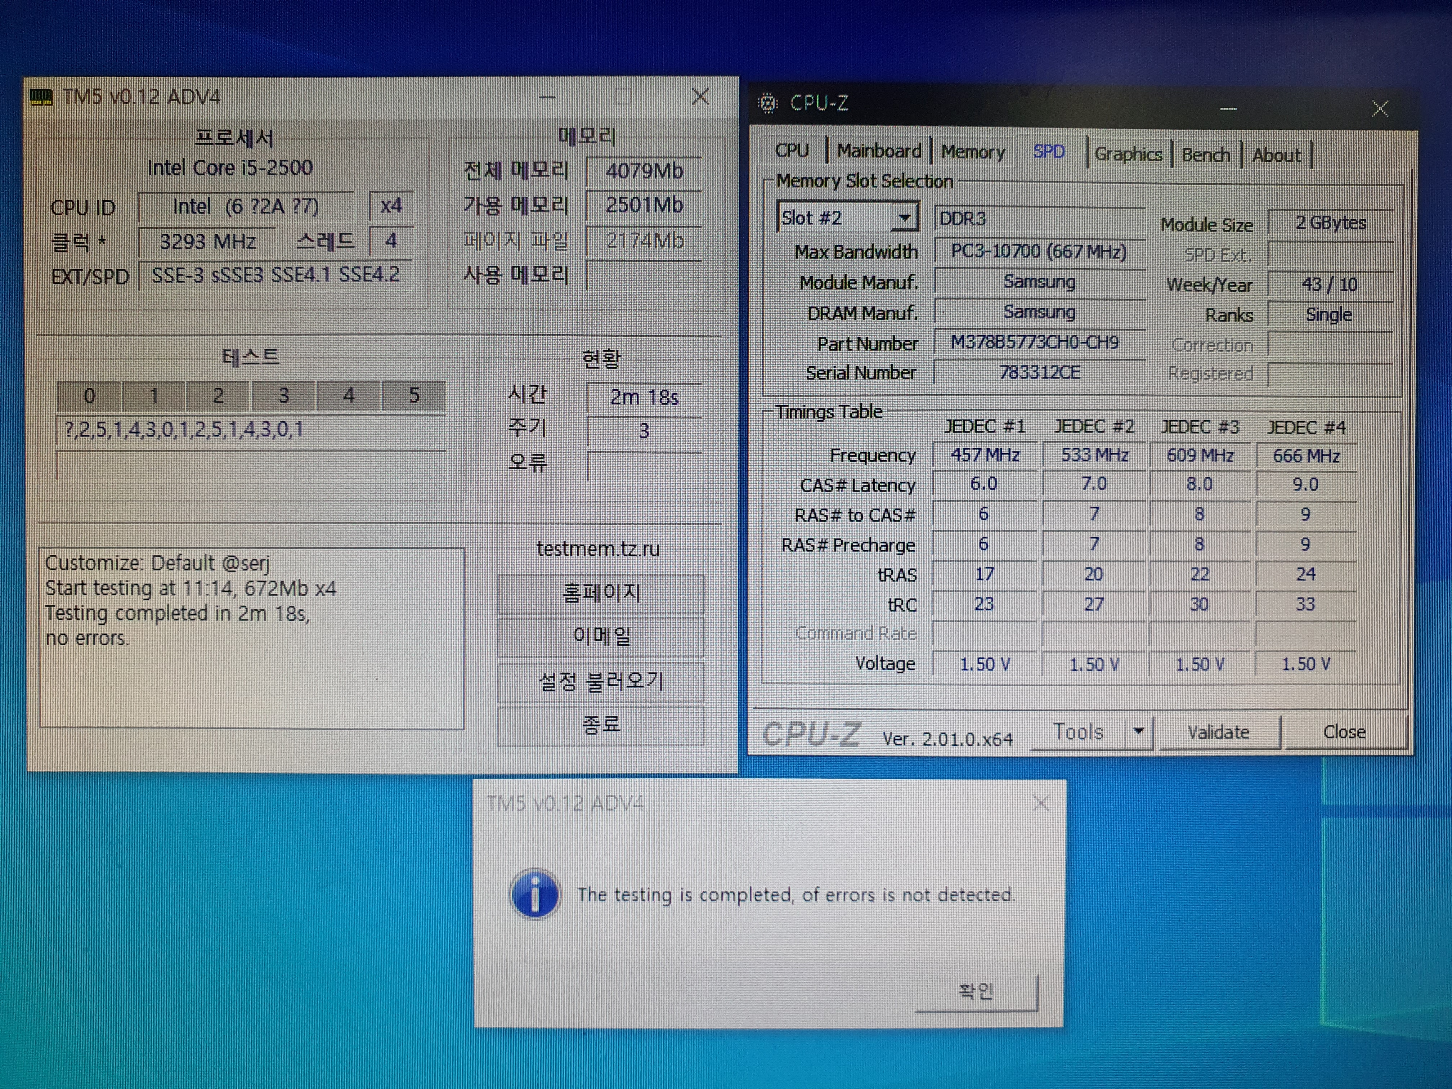The height and width of the screenshot is (1089, 1452).
Task: Click the 3293 MHz clock field
Action: click(x=207, y=242)
